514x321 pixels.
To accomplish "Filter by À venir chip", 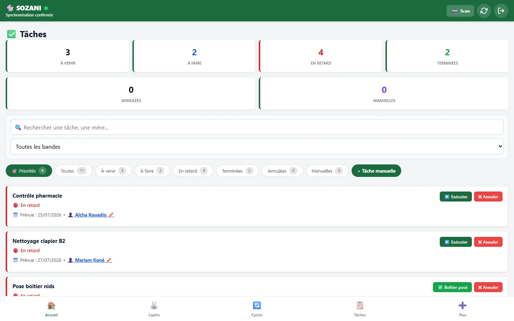I will coord(113,171).
